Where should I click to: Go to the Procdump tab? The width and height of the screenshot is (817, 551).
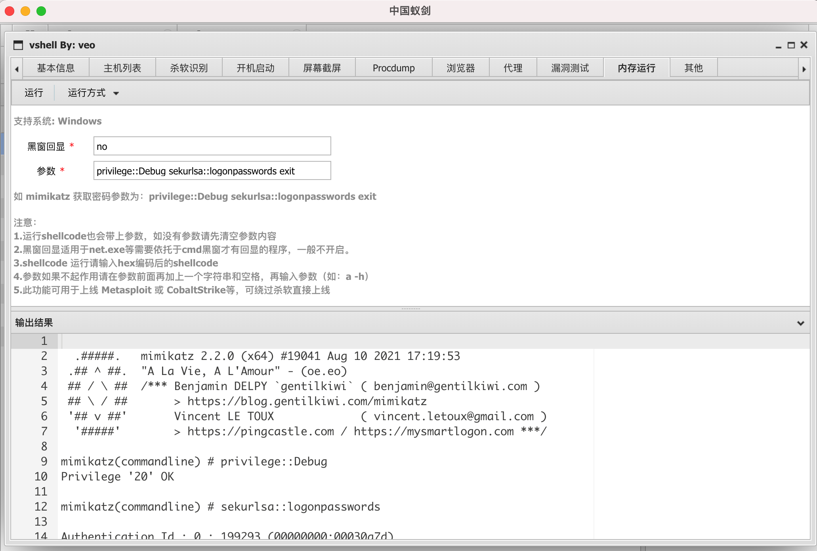tap(393, 68)
